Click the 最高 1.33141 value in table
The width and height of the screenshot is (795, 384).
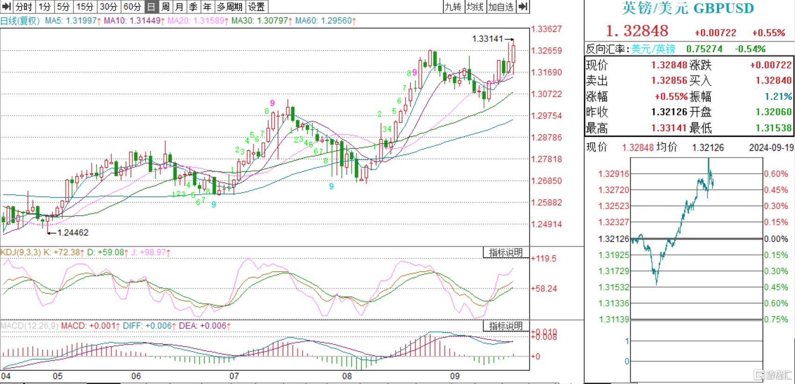[x=669, y=128]
